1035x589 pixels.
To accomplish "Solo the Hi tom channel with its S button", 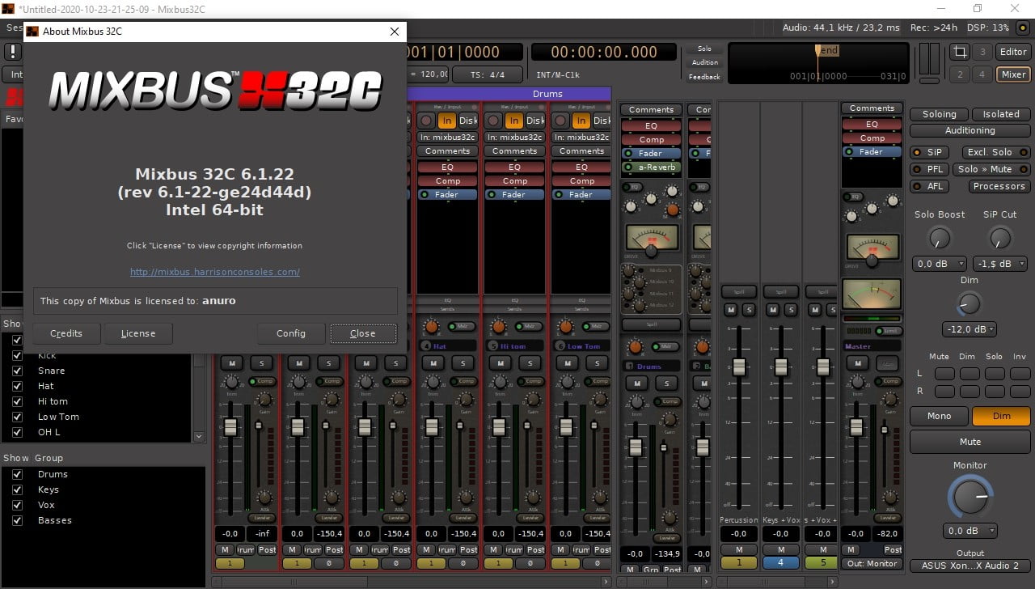I will 529,362.
